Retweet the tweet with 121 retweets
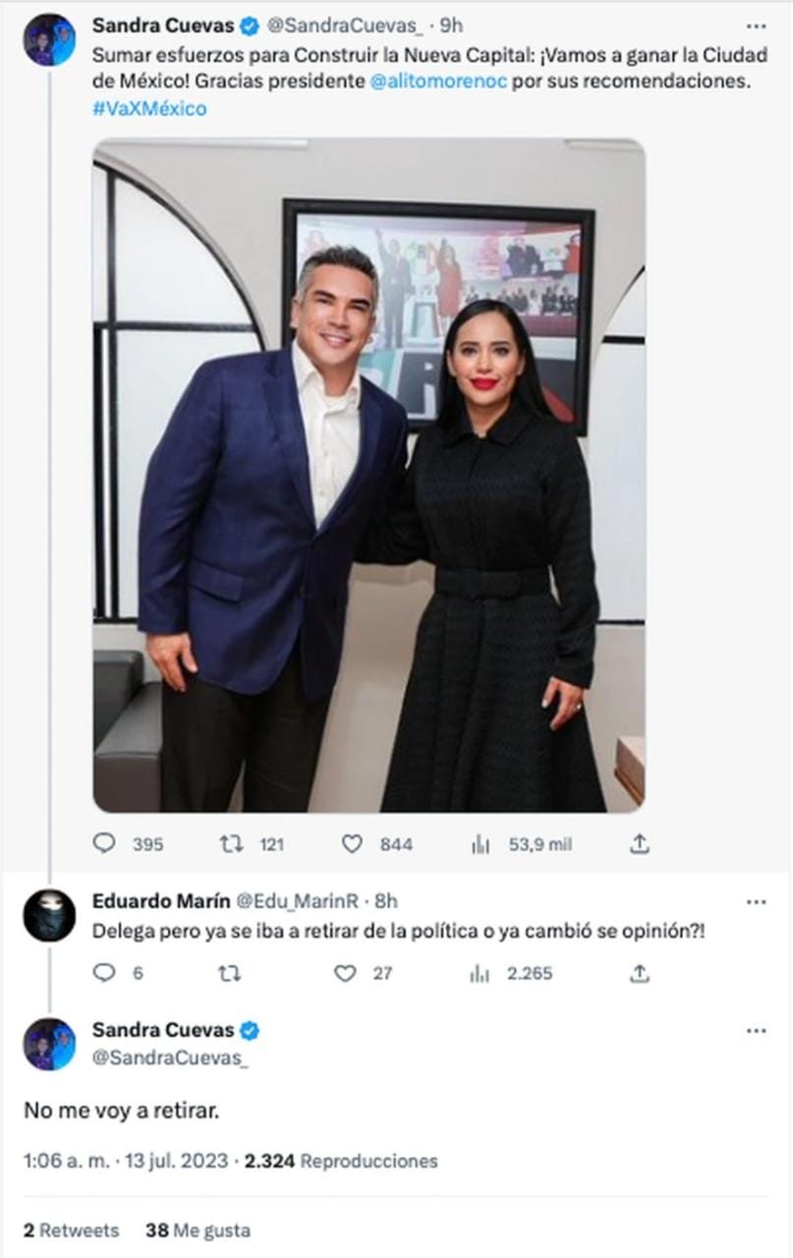This screenshot has width=793, height=1258. point(232,843)
